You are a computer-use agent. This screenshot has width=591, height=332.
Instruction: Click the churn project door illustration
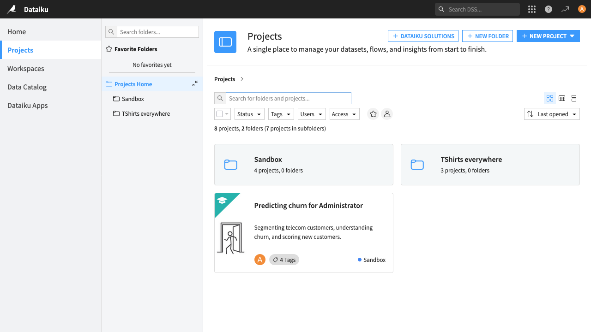(x=230, y=238)
